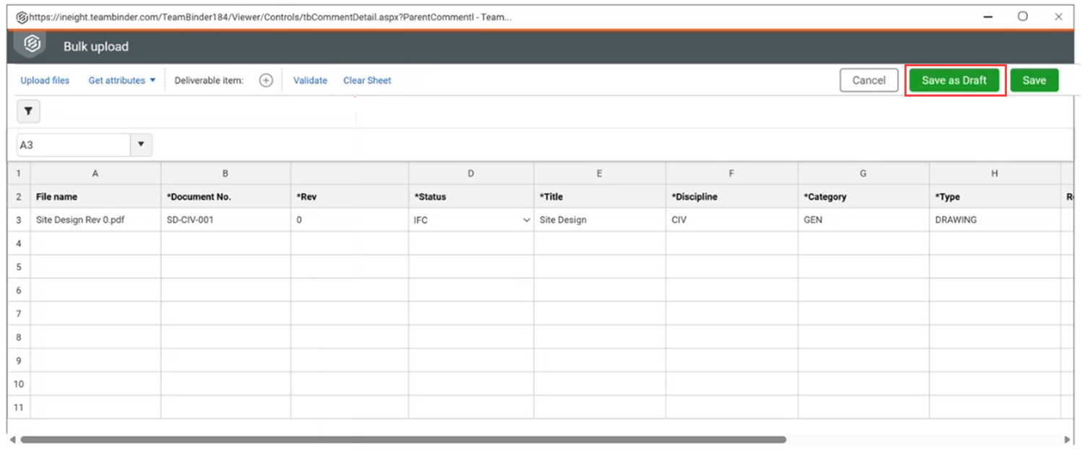Image resolution: width=1082 pixels, height=452 pixels.
Task: Select row 5 header
Action: [x=19, y=267]
